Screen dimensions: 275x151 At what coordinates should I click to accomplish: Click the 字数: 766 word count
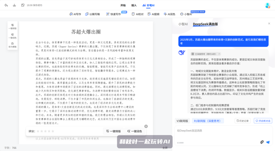[10, 148]
